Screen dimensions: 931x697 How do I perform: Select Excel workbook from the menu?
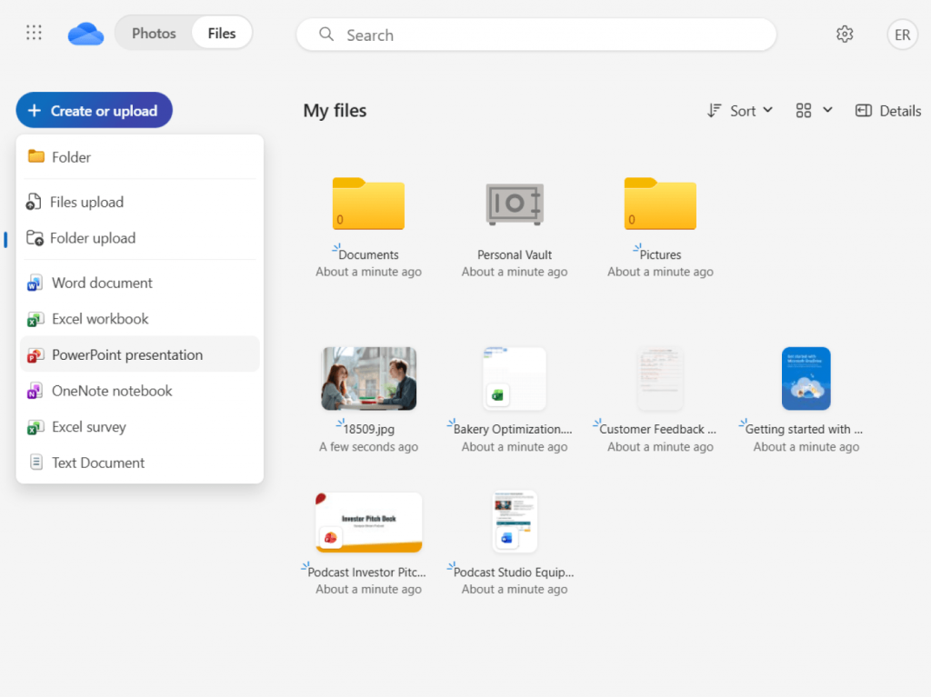100,319
